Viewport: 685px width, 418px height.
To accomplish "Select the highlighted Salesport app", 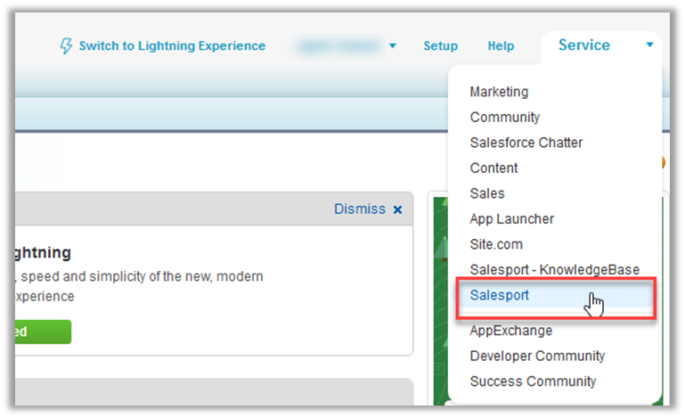I will 500,295.
